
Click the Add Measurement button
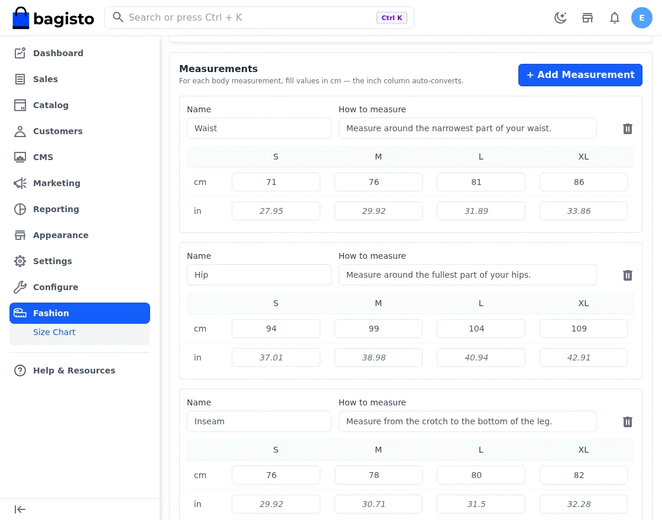tap(580, 75)
